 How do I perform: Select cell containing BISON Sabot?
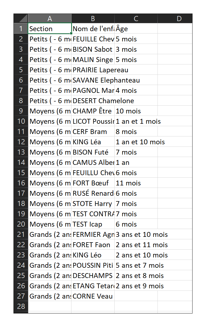pos(93,49)
